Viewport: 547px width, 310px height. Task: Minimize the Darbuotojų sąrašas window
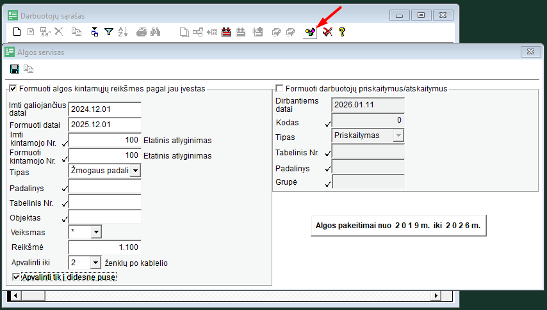click(400, 15)
